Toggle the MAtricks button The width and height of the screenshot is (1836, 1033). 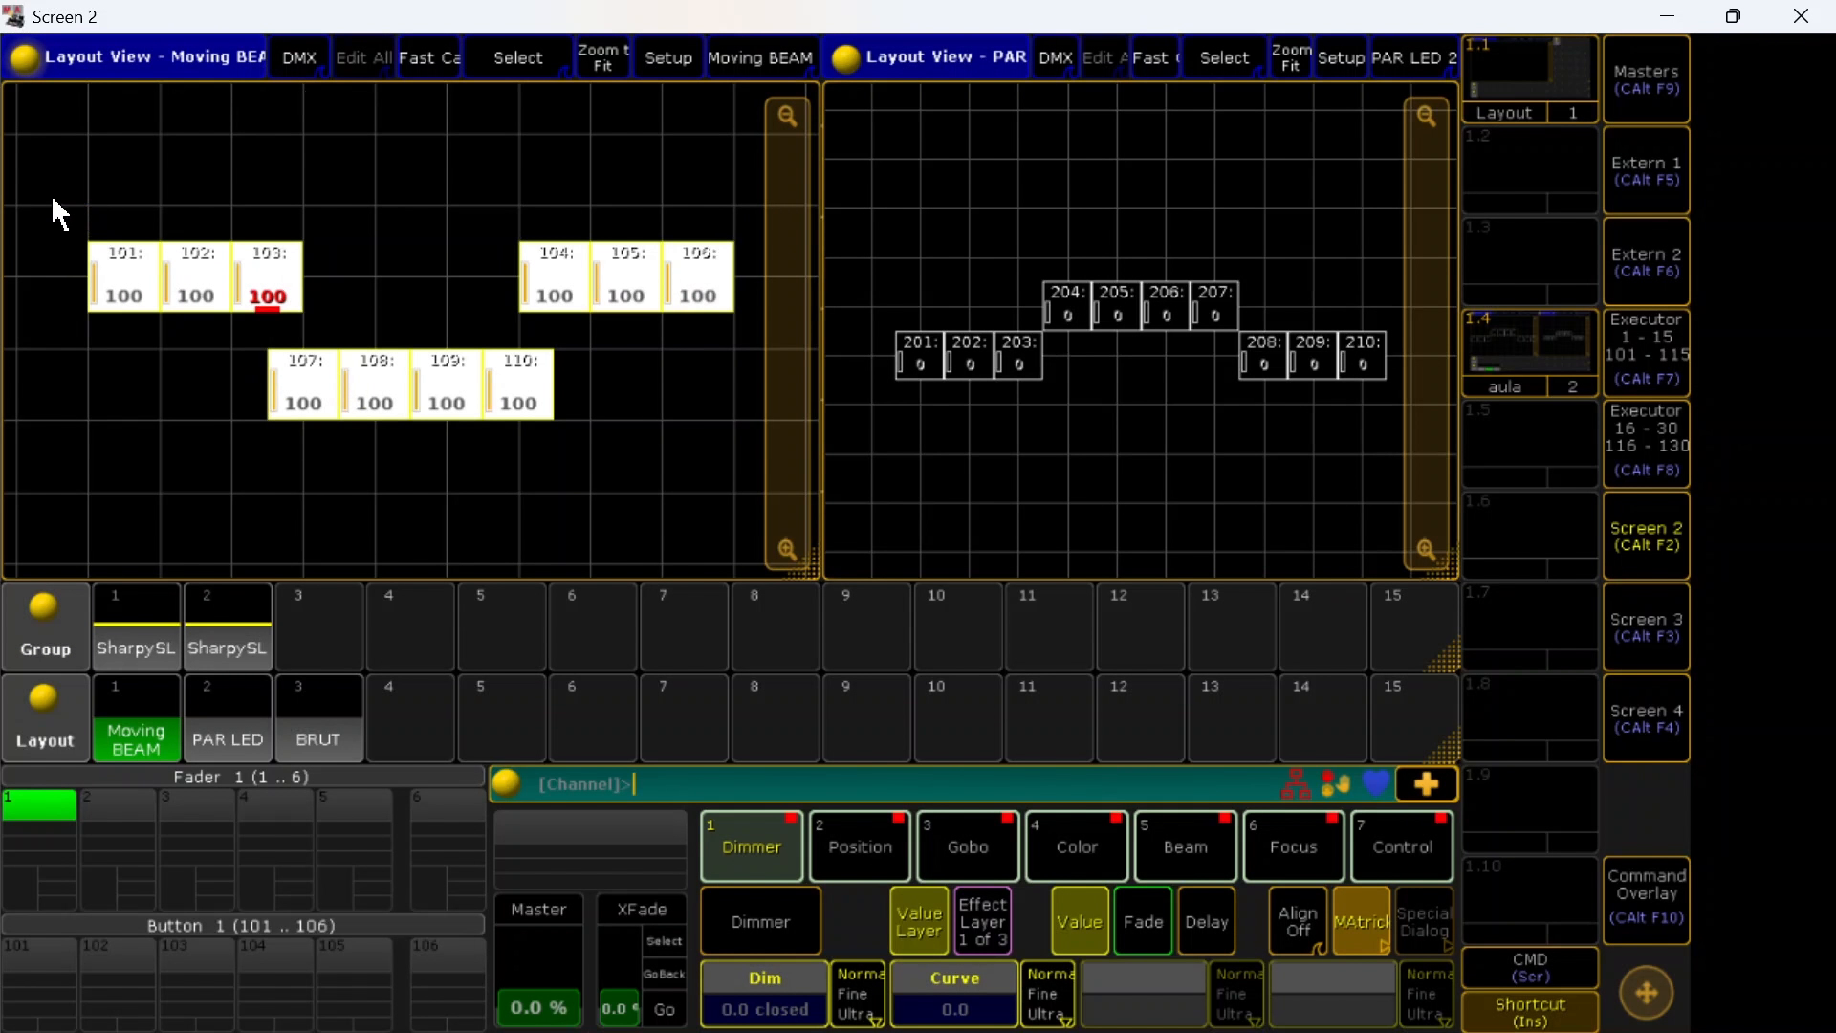click(x=1361, y=921)
